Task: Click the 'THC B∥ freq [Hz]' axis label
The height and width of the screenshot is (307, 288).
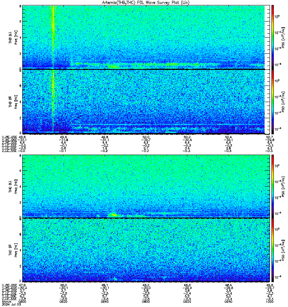Action: click(13, 250)
